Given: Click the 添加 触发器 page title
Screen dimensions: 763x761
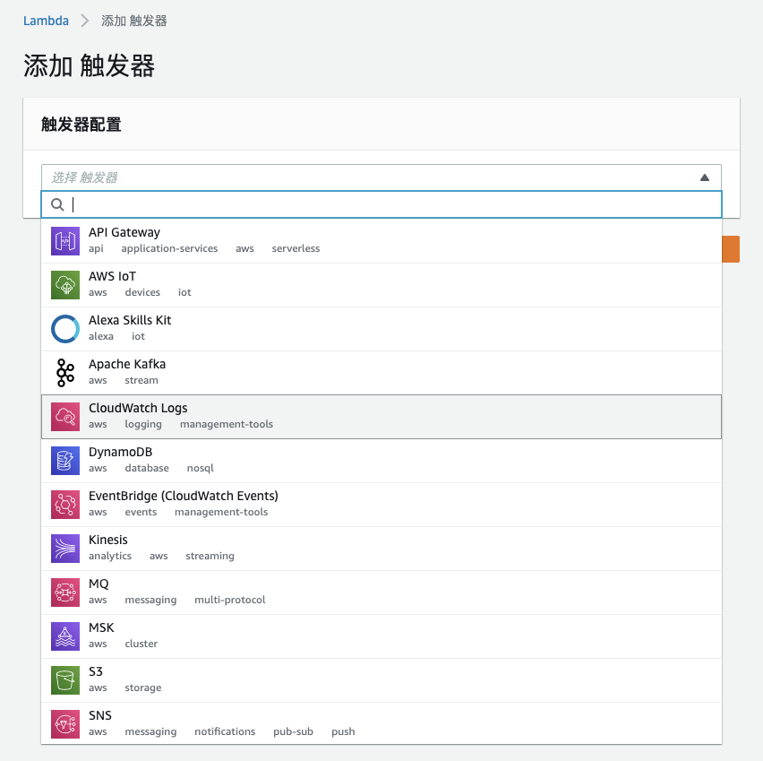Looking at the screenshot, I should point(89,65).
